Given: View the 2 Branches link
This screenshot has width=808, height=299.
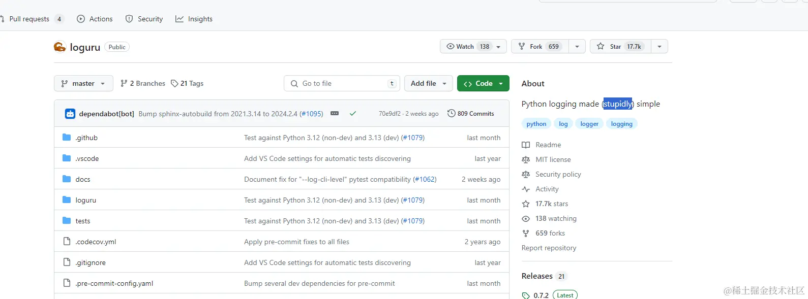Looking at the screenshot, I should pyautogui.click(x=143, y=83).
